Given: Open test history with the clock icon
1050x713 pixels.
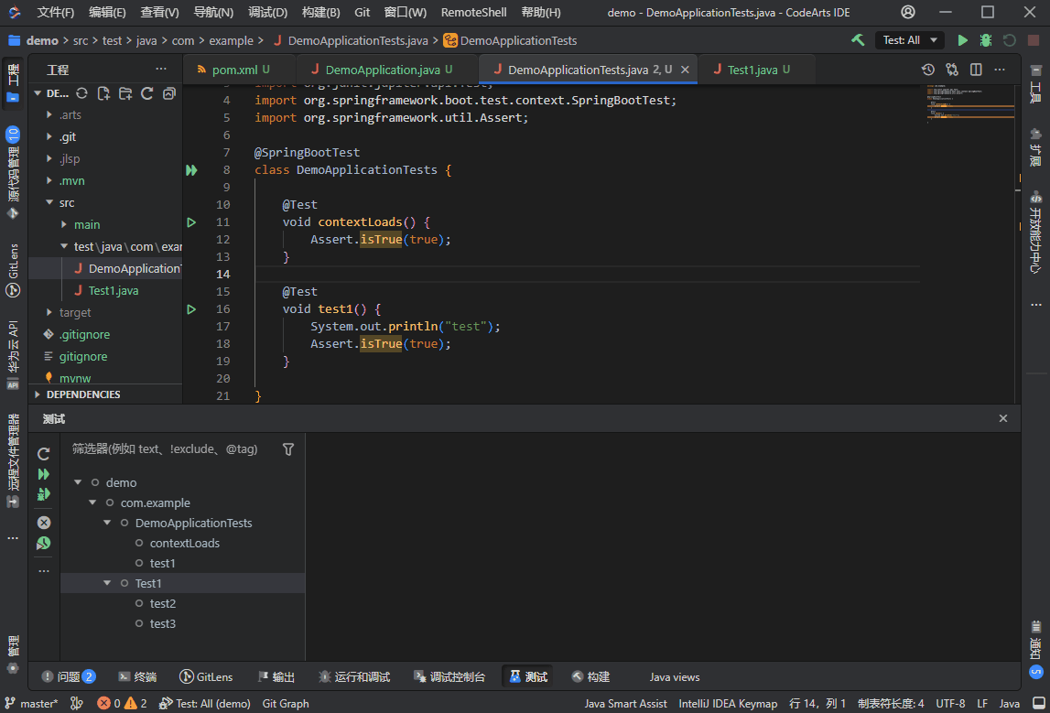Looking at the screenshot, I should [x=43, y=542].
